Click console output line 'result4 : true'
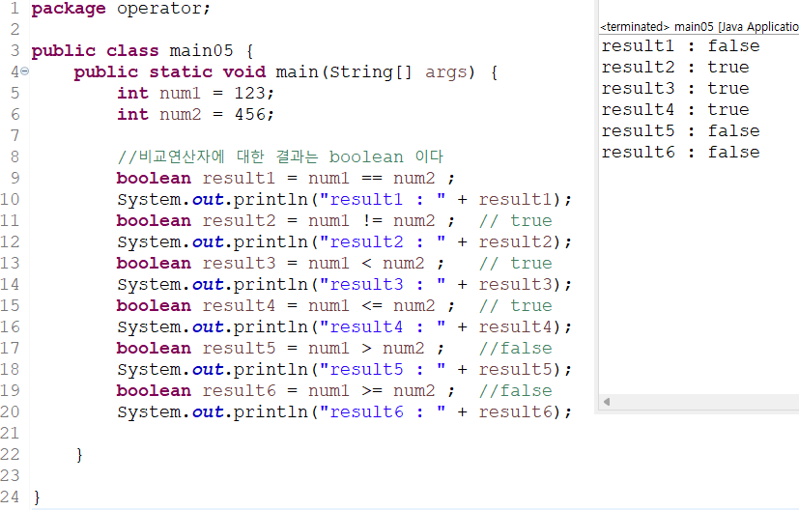This screenshot has width=799, height=510. coord(675,109)
